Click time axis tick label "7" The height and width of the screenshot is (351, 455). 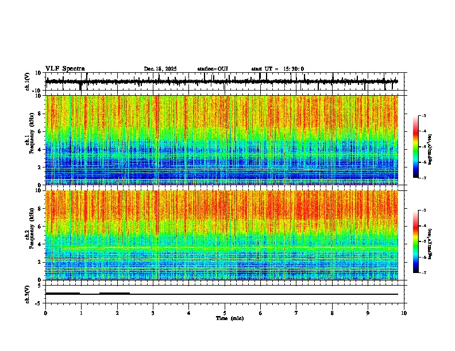296,313
